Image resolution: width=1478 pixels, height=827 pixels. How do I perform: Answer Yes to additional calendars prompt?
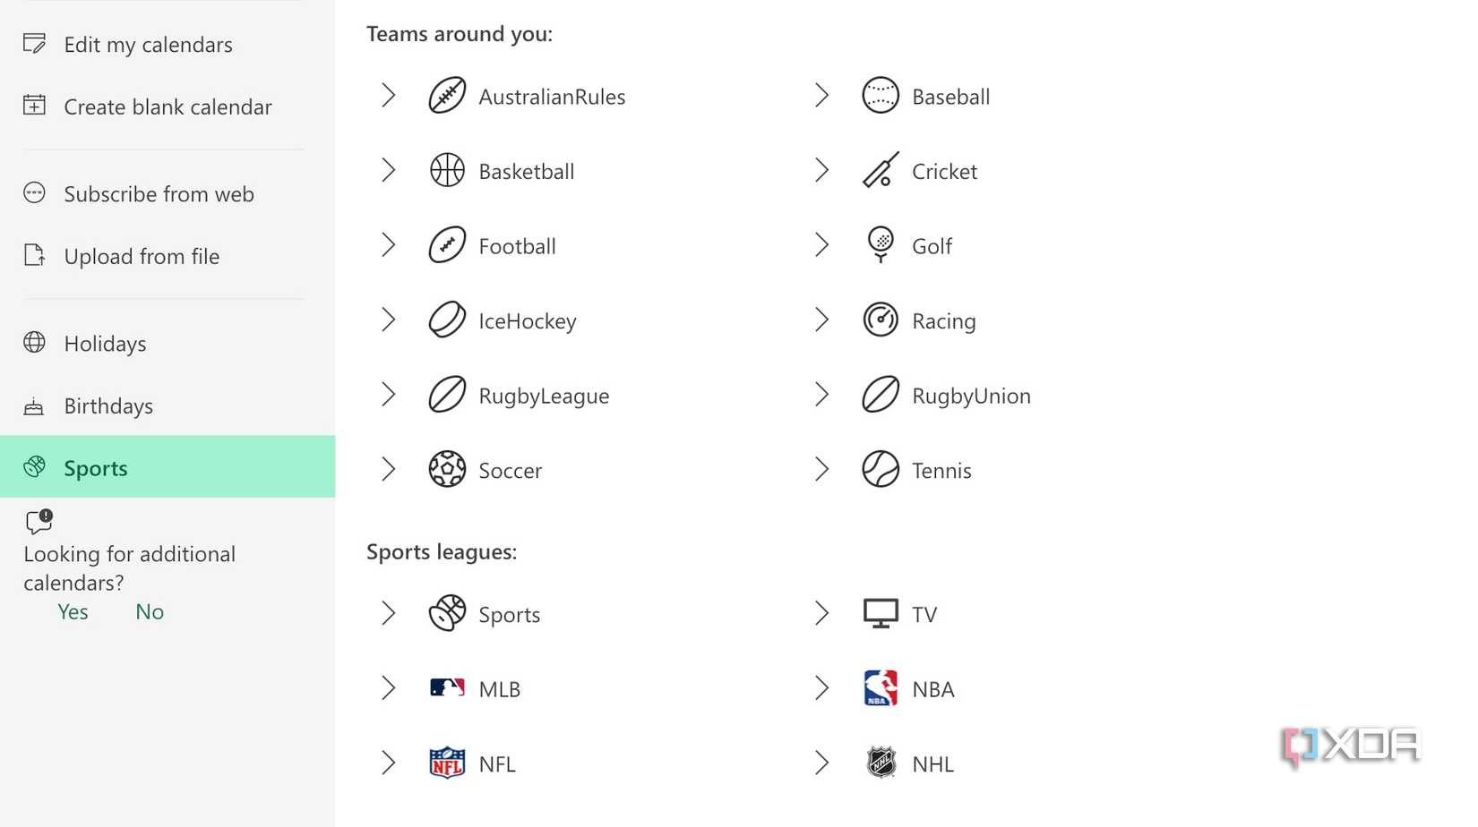coord(73,612)
